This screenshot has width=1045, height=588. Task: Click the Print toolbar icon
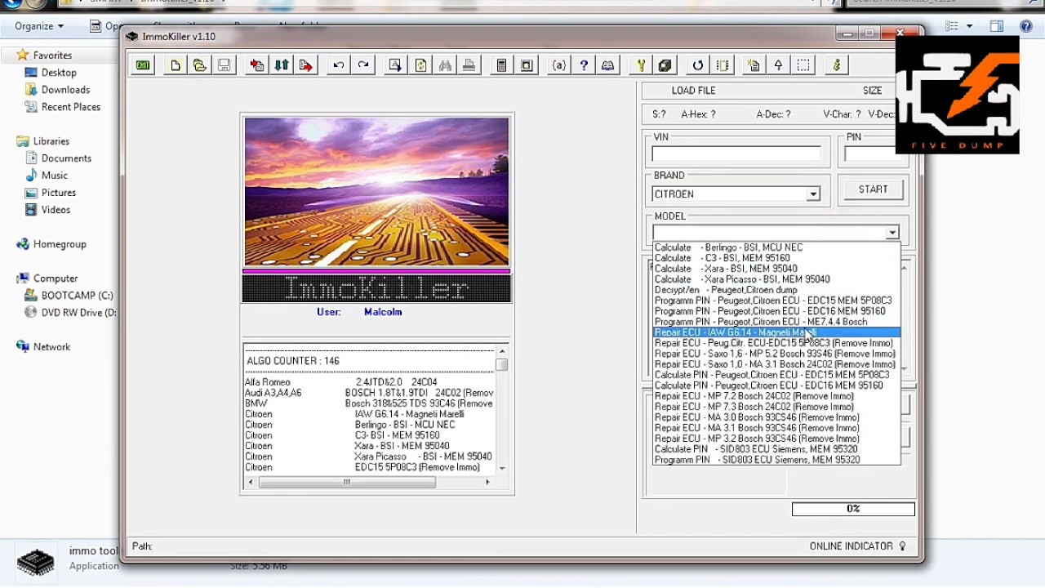[469, 65]
